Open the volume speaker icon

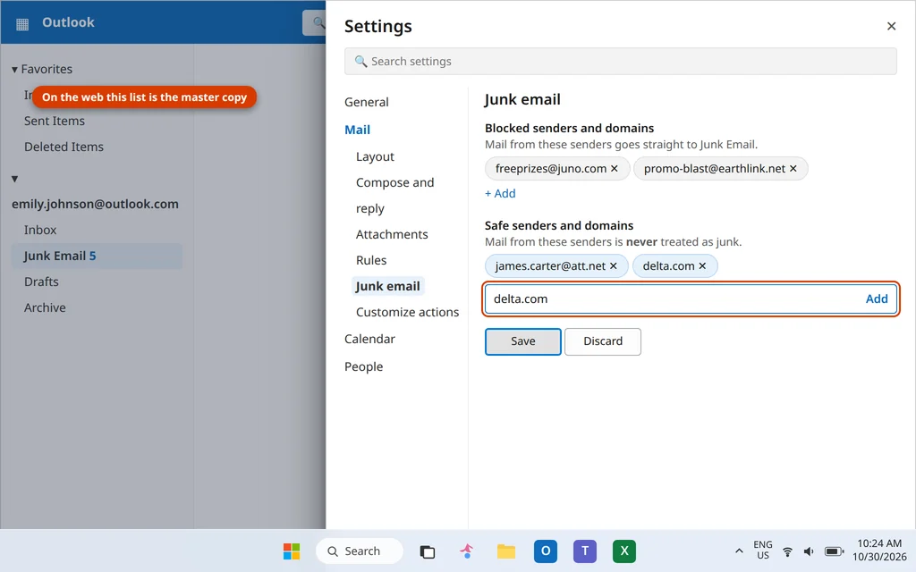809,551
